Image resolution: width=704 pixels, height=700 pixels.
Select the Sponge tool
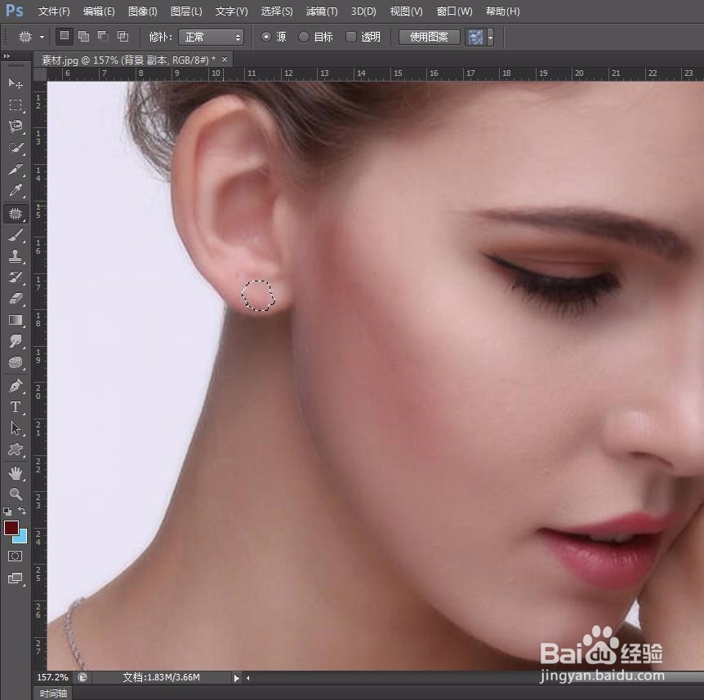coord(16,363)
